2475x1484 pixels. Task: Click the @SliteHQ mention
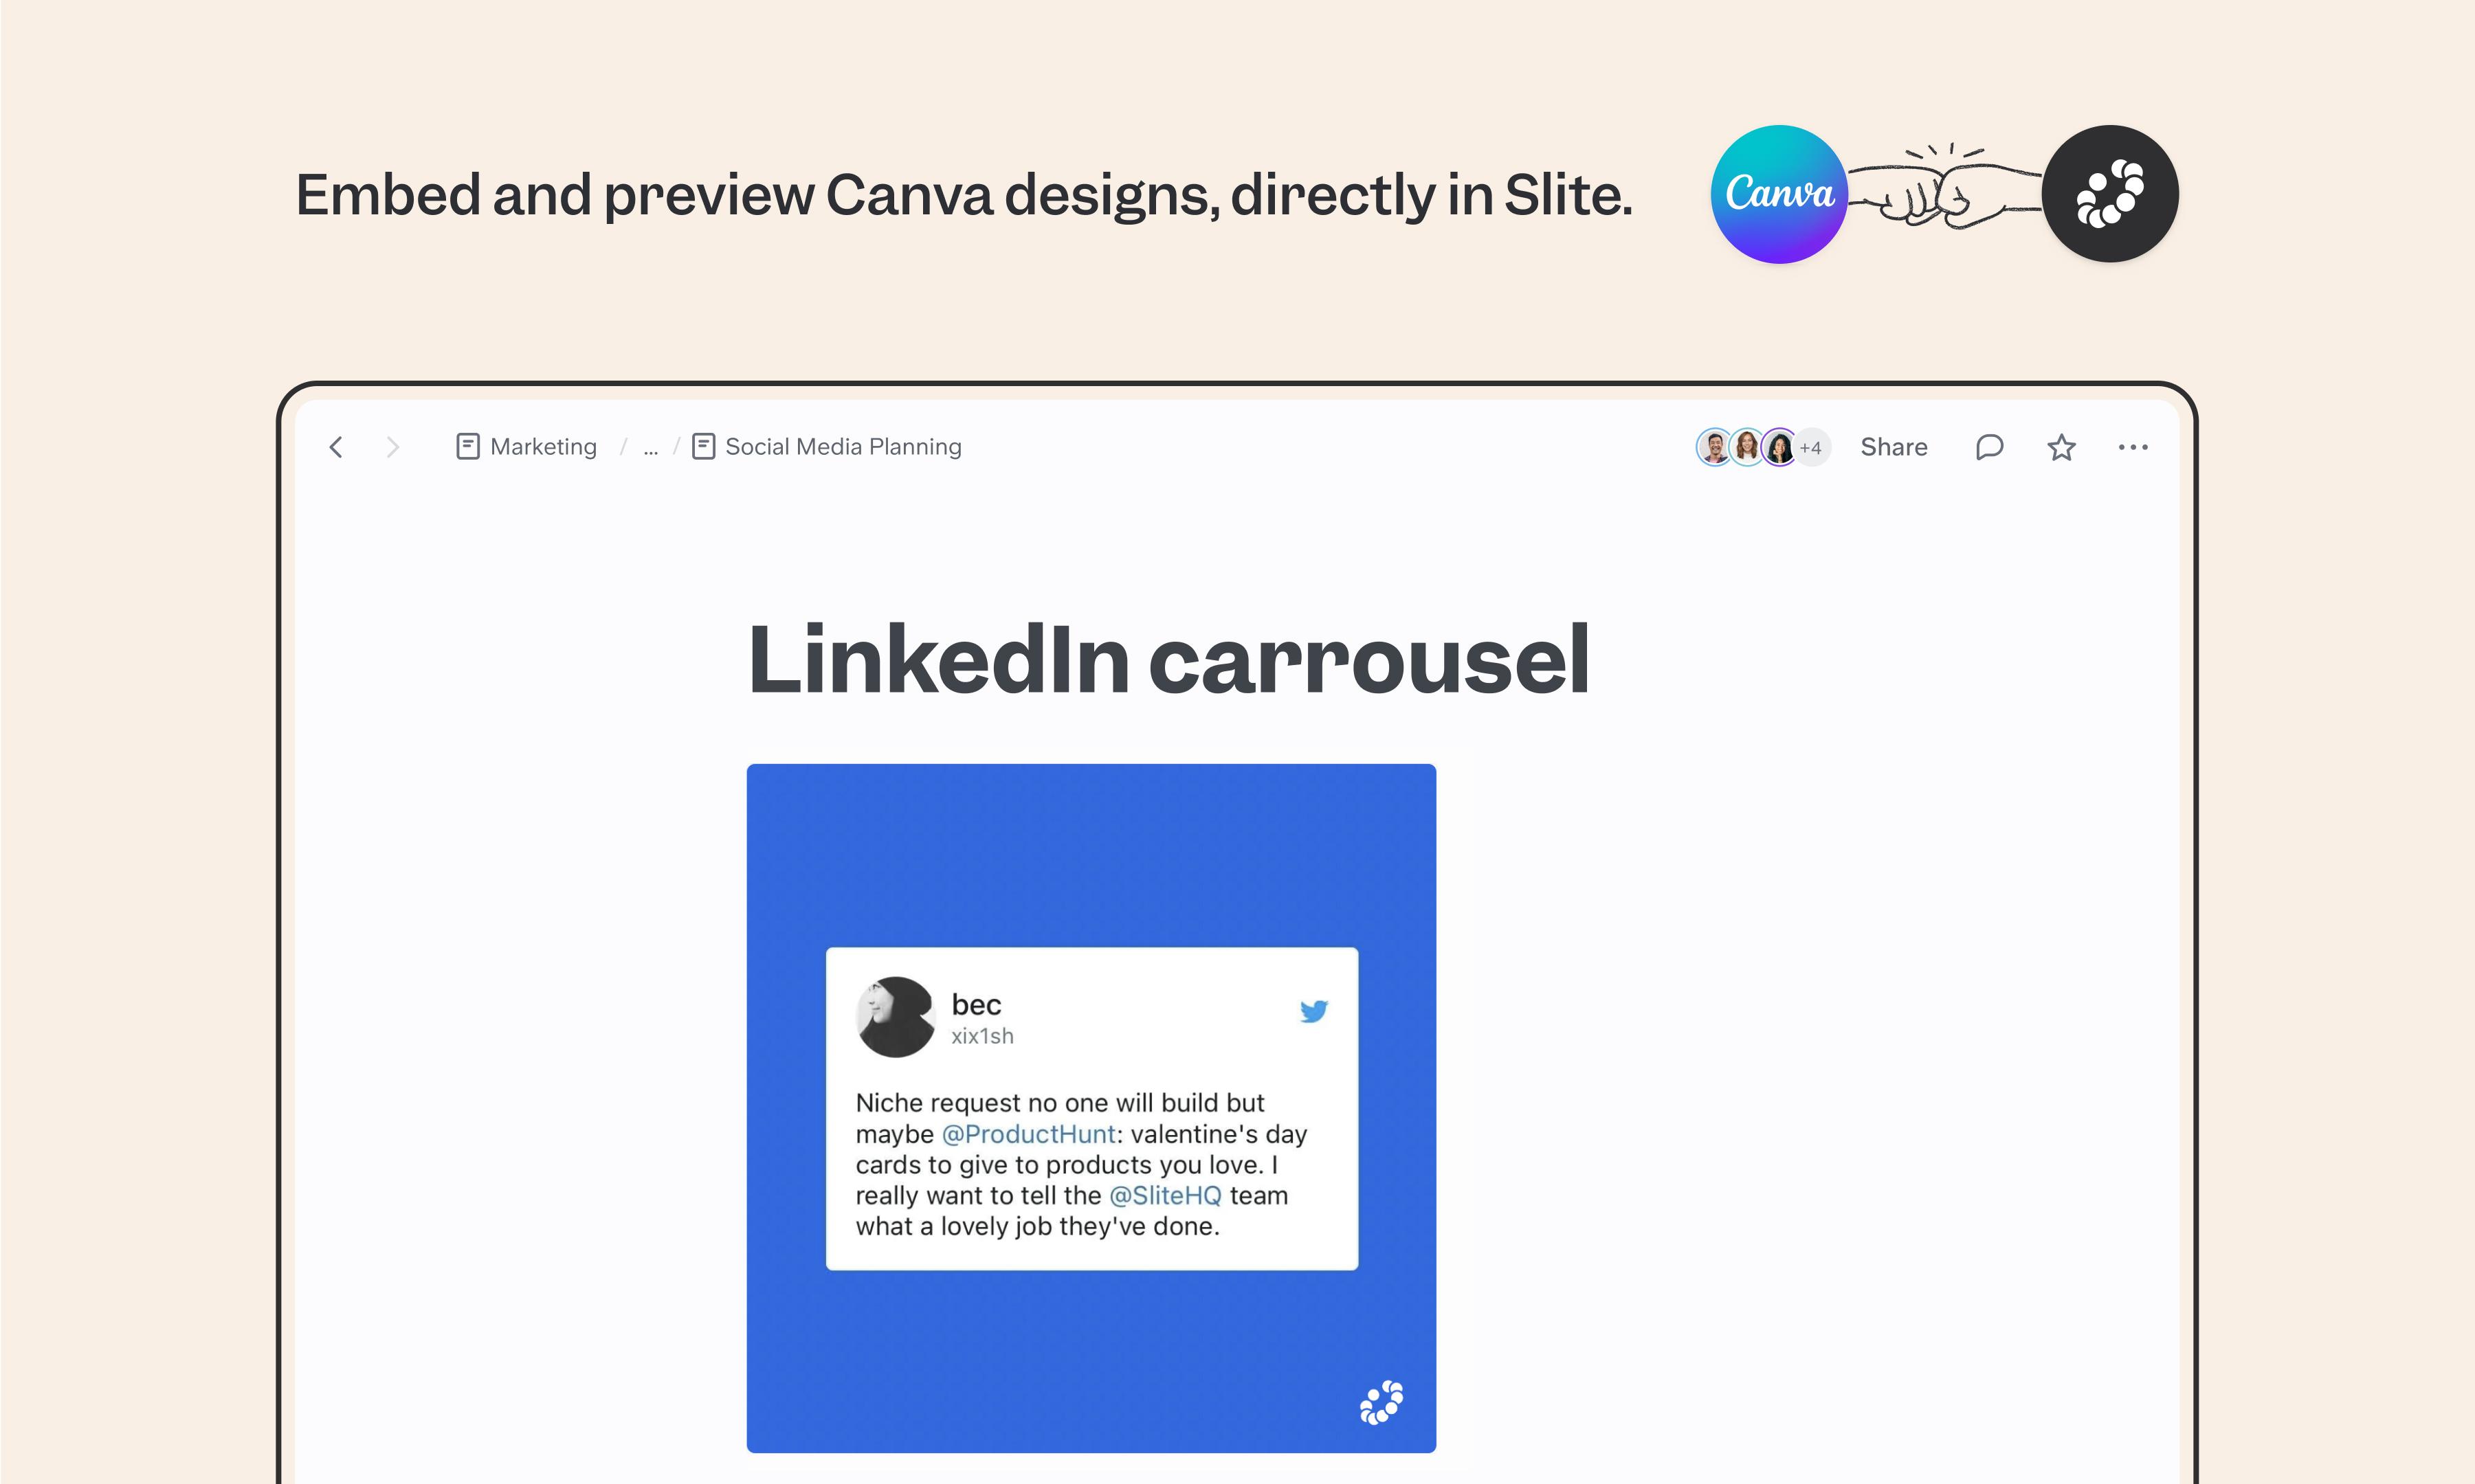[x=1164, y=1195]
